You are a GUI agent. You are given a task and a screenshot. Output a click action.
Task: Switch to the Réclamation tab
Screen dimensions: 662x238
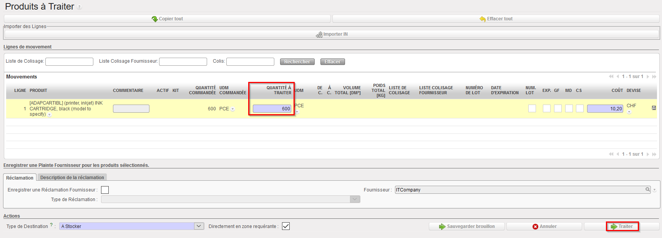tap(20, 178)
